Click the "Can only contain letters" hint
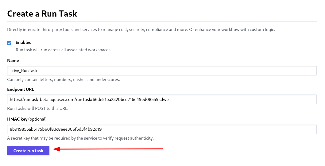This screenshot has height=166, width=325. (x=63, y=79)
